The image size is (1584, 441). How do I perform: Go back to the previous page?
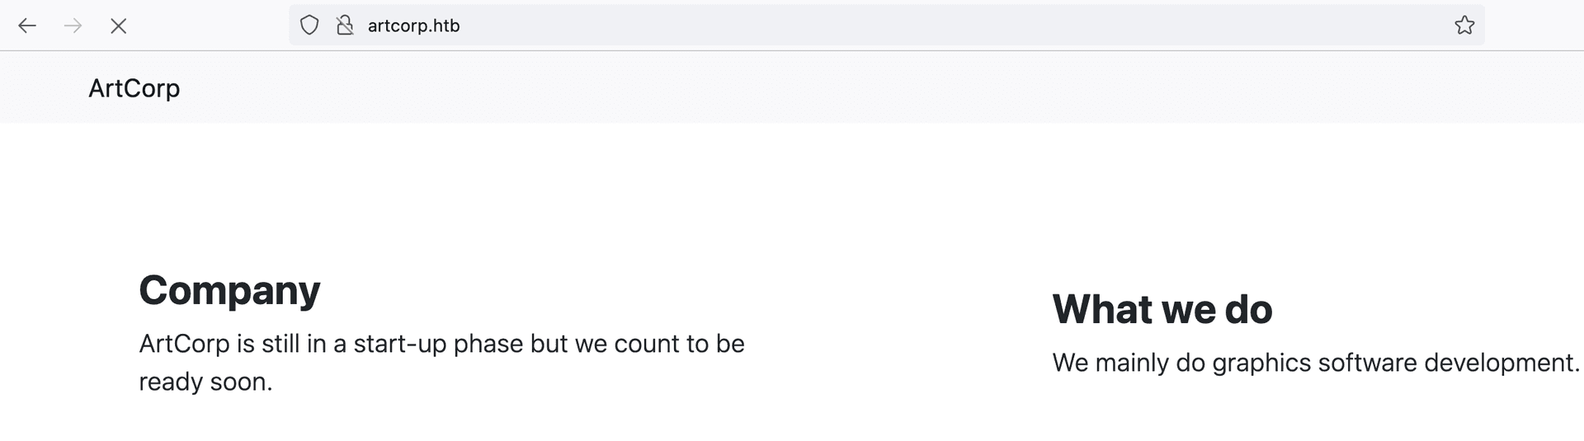coord(27,26)
